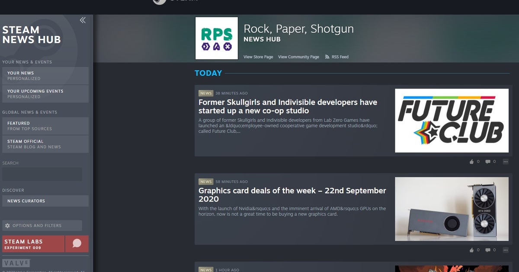Open Steam Labs Experiment 009
519x272 pixels.
pyautogui.click(x=33, y=244)
